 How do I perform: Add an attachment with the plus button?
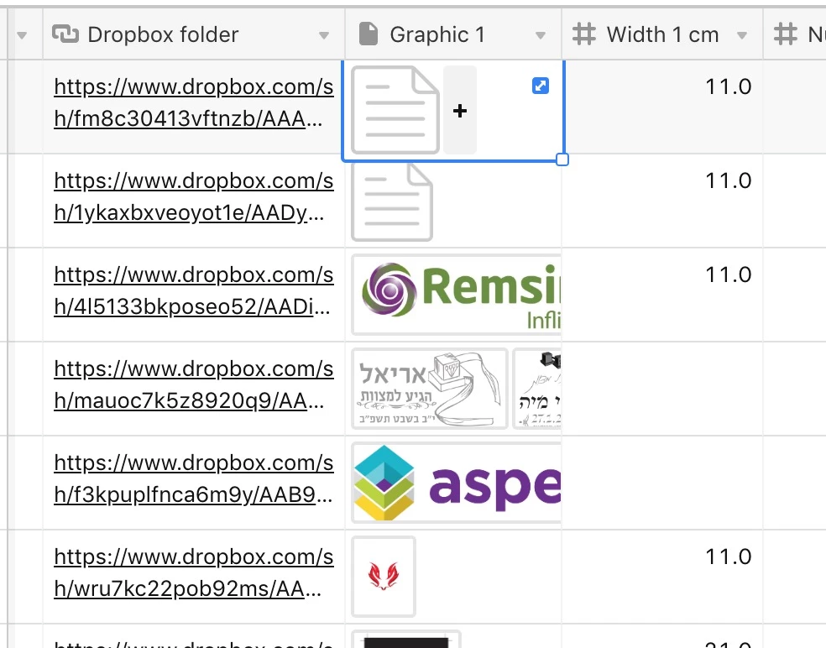[460, 110]
